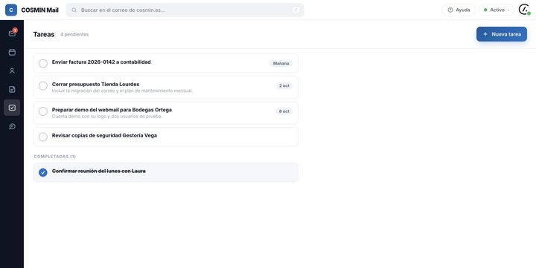
Task: Click the COSMIN Mail logo icon
Action: pyautogui.click(x=11, y=10)
